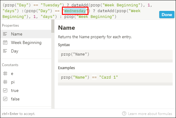Choose the false constant

[x=26, y=99]
